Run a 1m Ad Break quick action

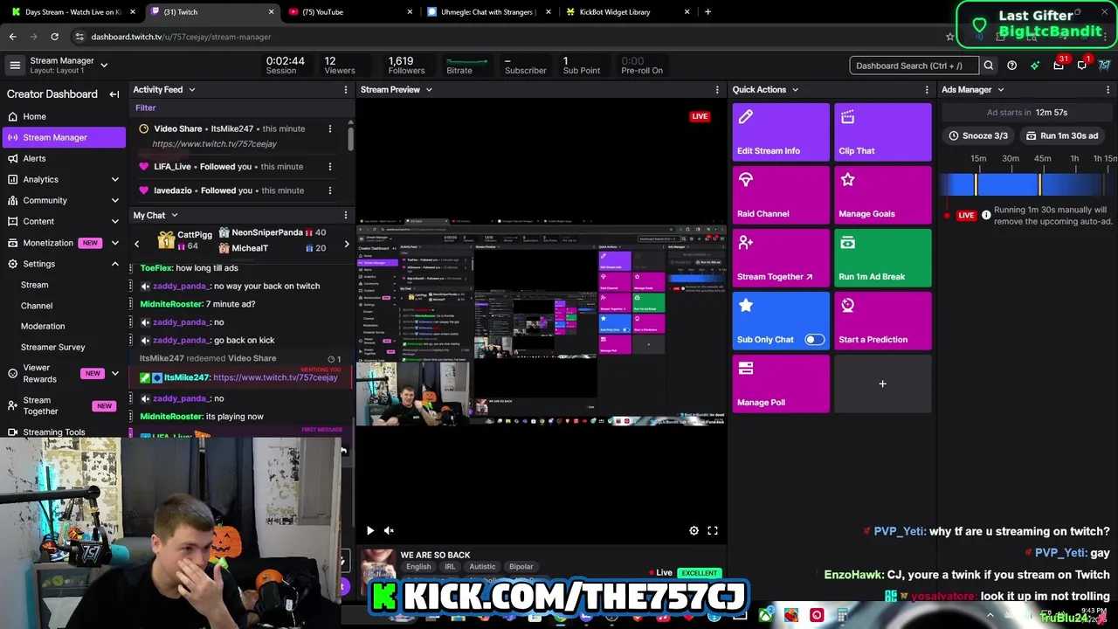[882, 258]
